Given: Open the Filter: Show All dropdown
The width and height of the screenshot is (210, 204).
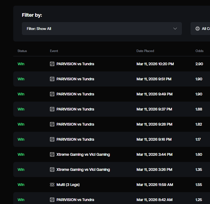Looking at the screenshot, I should click(102, 29).
